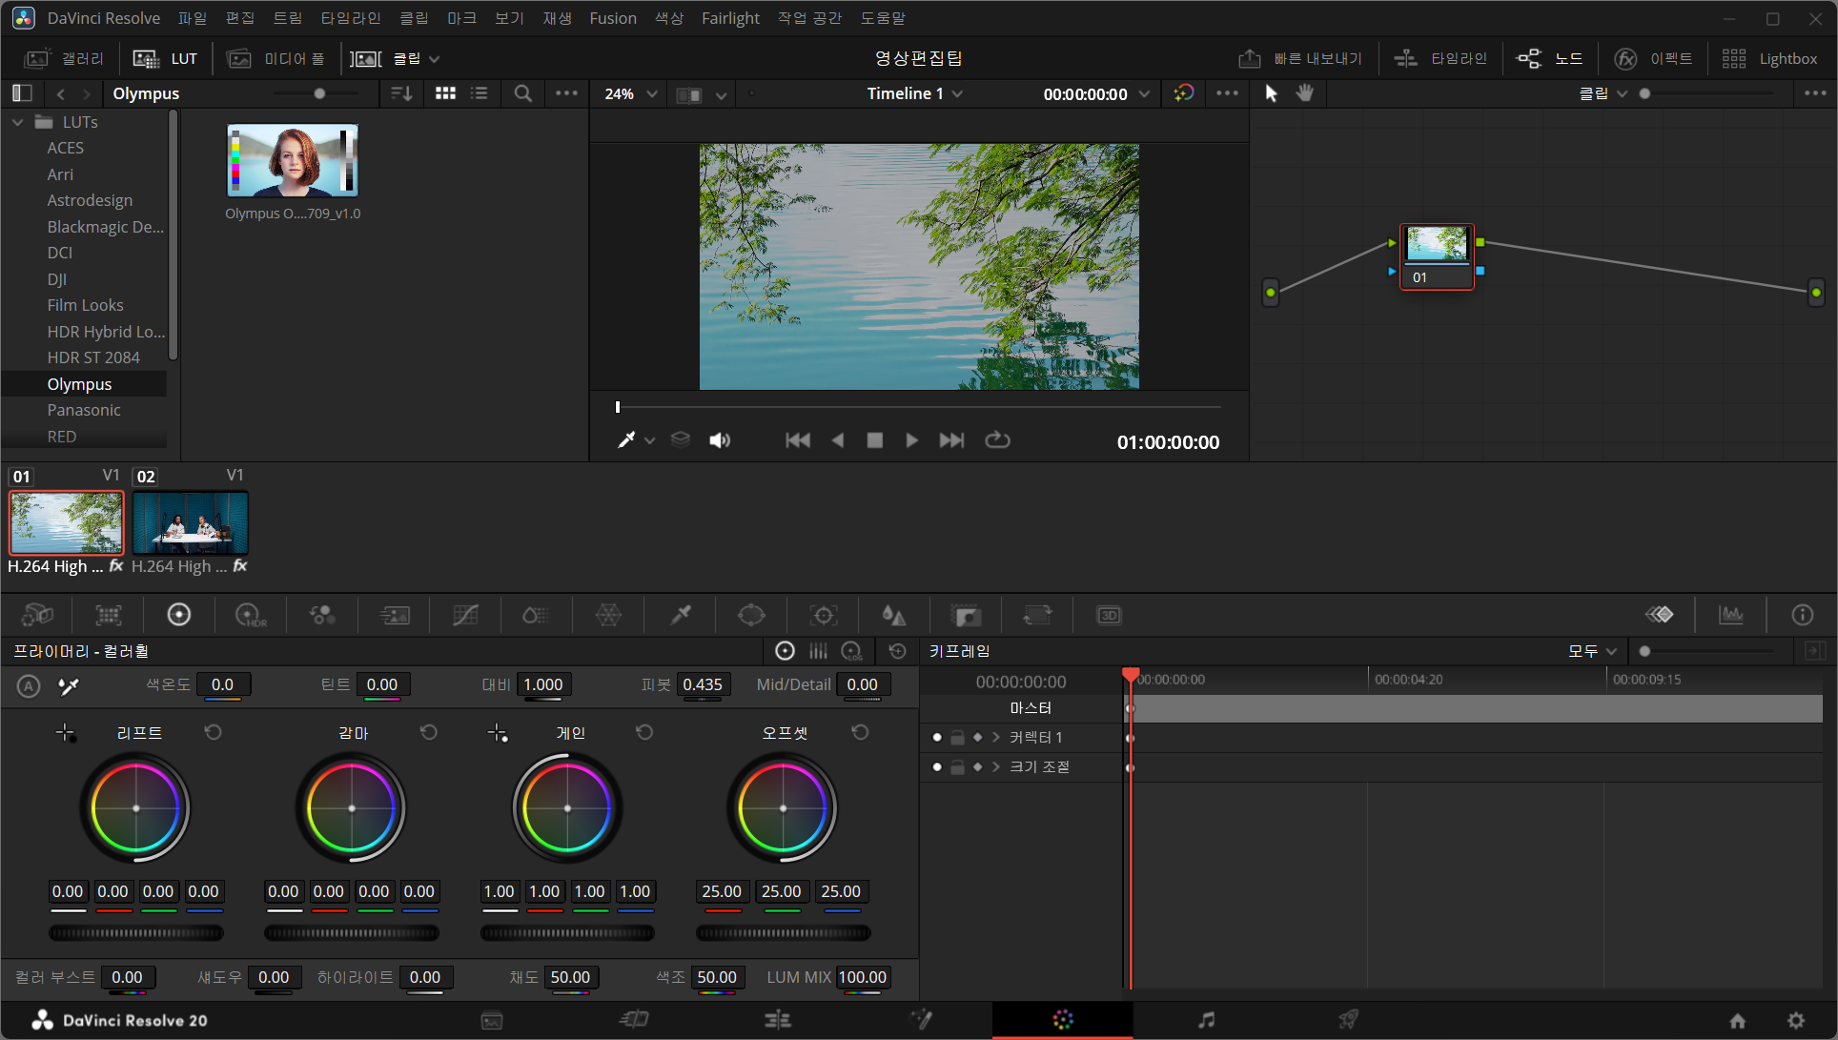Mute the viewer audio speaker
The height and width of the screenshot is (1040, 1838).
[720, 439]
